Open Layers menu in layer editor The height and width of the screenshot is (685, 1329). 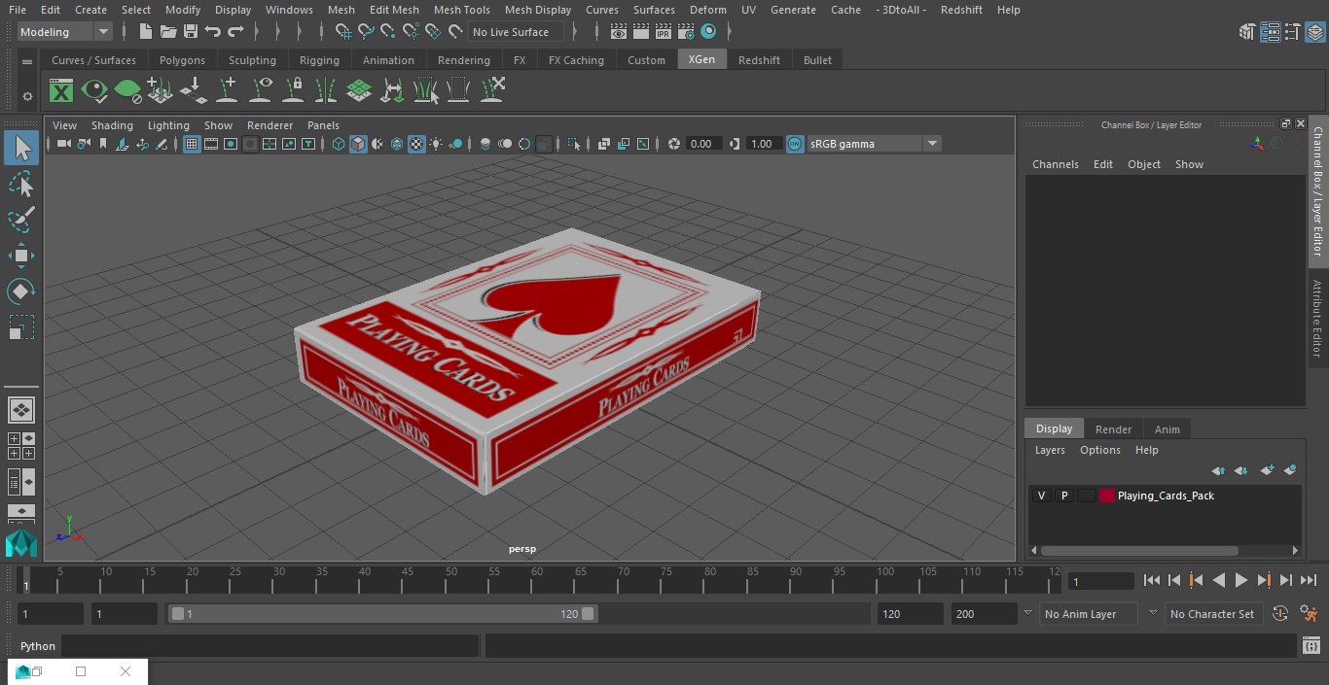1050,450
